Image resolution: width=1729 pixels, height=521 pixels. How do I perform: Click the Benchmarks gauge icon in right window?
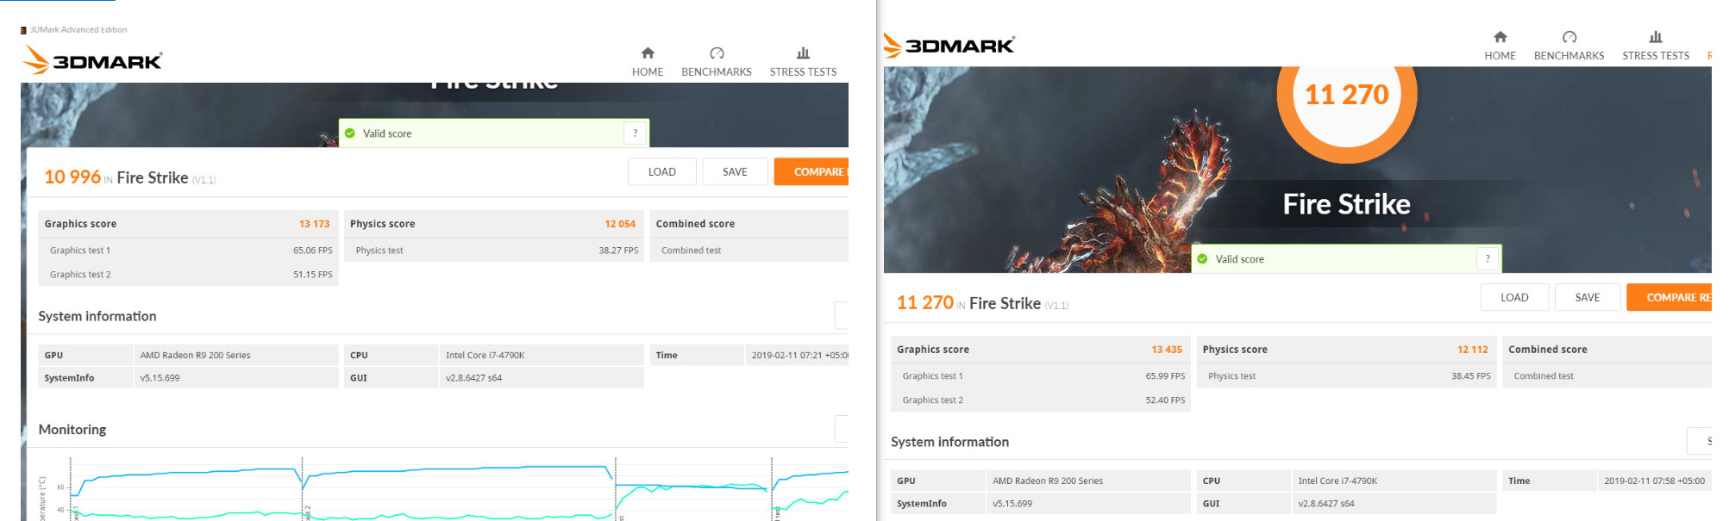tap(1569, 37)
